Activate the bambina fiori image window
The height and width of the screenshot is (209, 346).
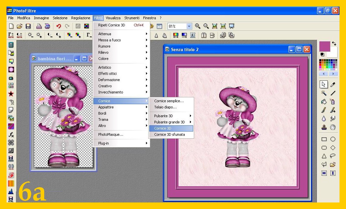tap(54, 59)
